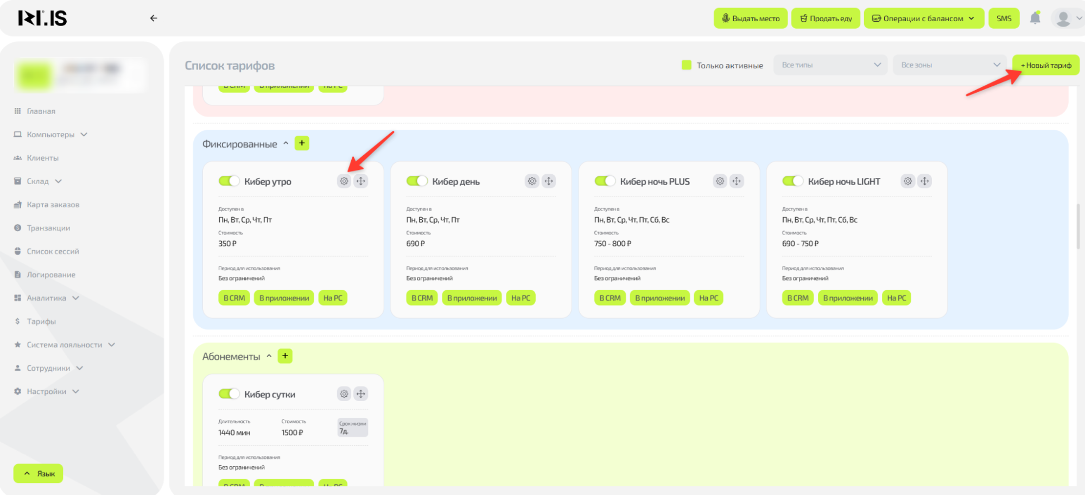
Task: Open settings gear for Кибер утро tariff
Action: 344,181
